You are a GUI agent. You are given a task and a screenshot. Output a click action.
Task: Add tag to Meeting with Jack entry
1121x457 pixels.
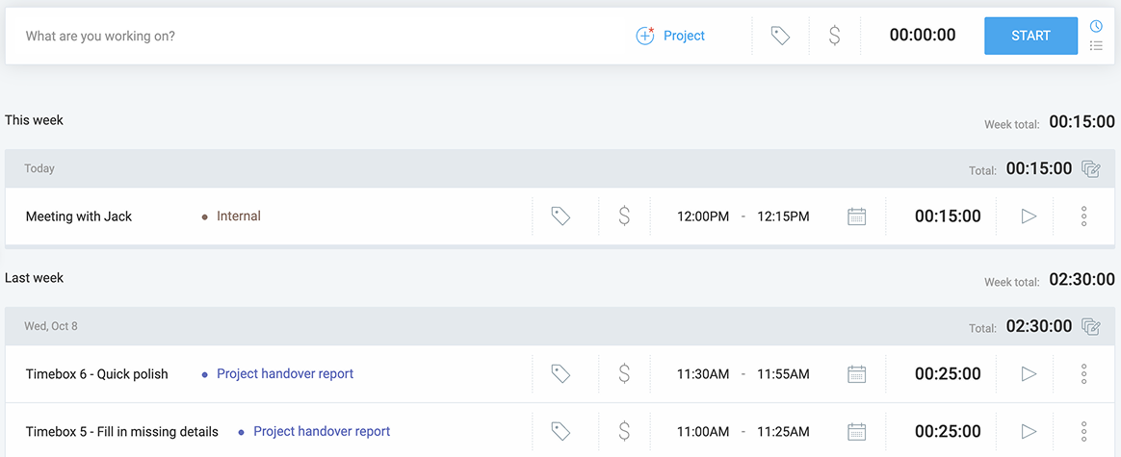[x=560, y=216]
